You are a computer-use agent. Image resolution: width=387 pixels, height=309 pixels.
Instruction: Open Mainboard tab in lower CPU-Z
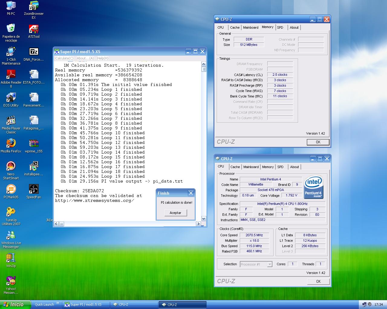click(x=251, y=167)
